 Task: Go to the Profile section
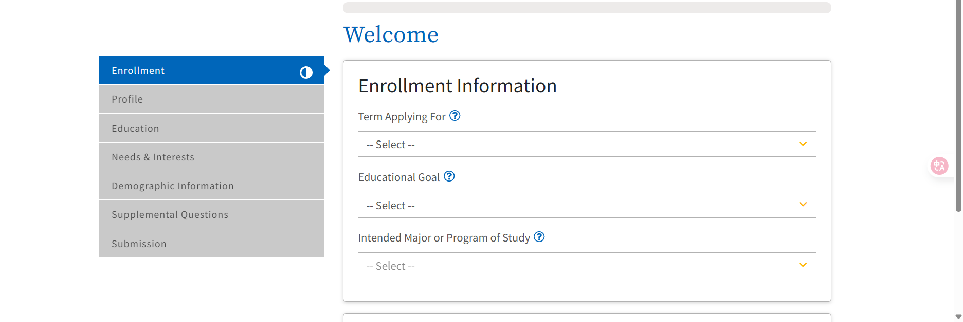point(211,99)
